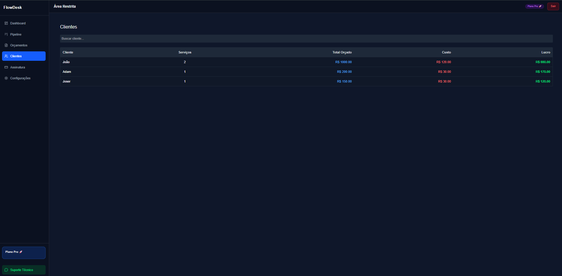The height and width of the screenshot is (276, 562).
Task: Click the FlowDesk logo text
Action: point(13,7)
